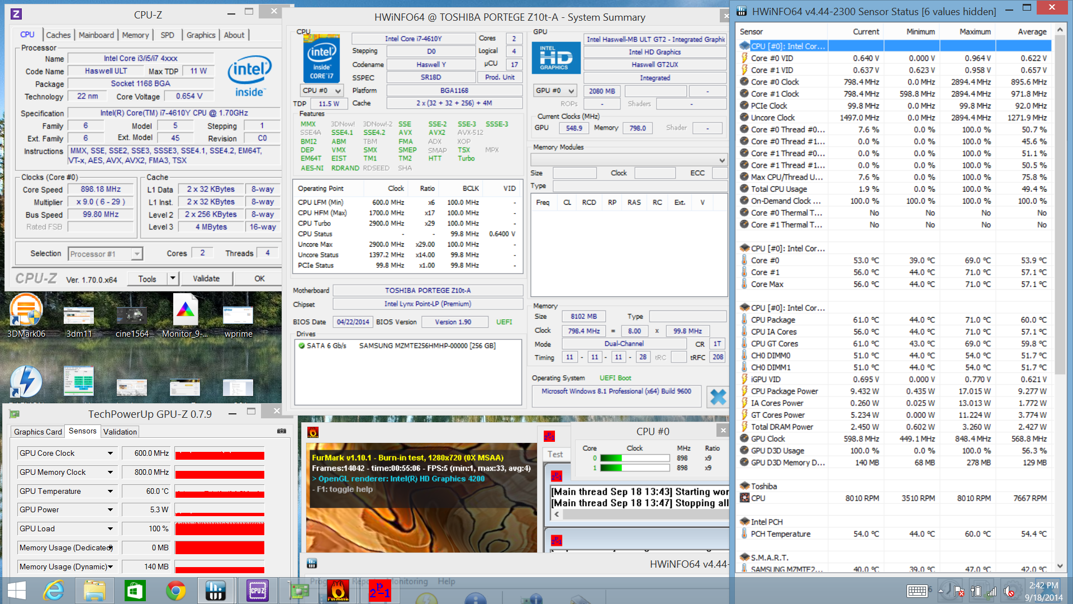The image size is (1073, 604).
Task: Switch to the Memory tab in CPU-Z
Action: [x=135, y=35]
